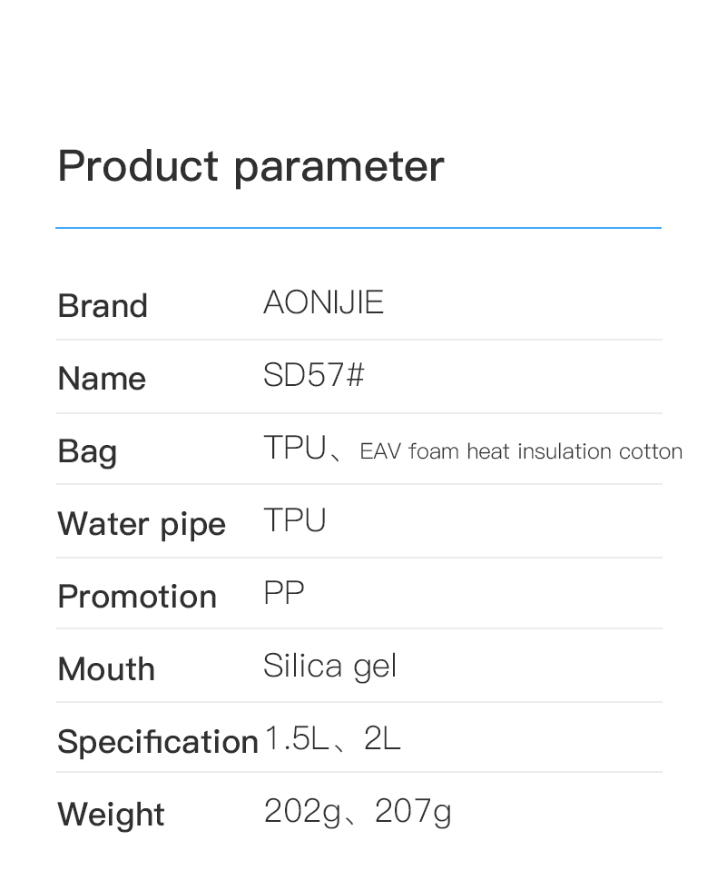Click the TPU value in Water pipe row
Image resolution: width=717 pixels, height=880 pixels.
294,520
